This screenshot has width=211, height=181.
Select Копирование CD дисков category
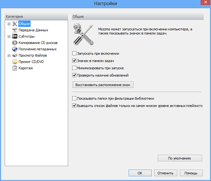pyautogui.click(x=38, y=43)
